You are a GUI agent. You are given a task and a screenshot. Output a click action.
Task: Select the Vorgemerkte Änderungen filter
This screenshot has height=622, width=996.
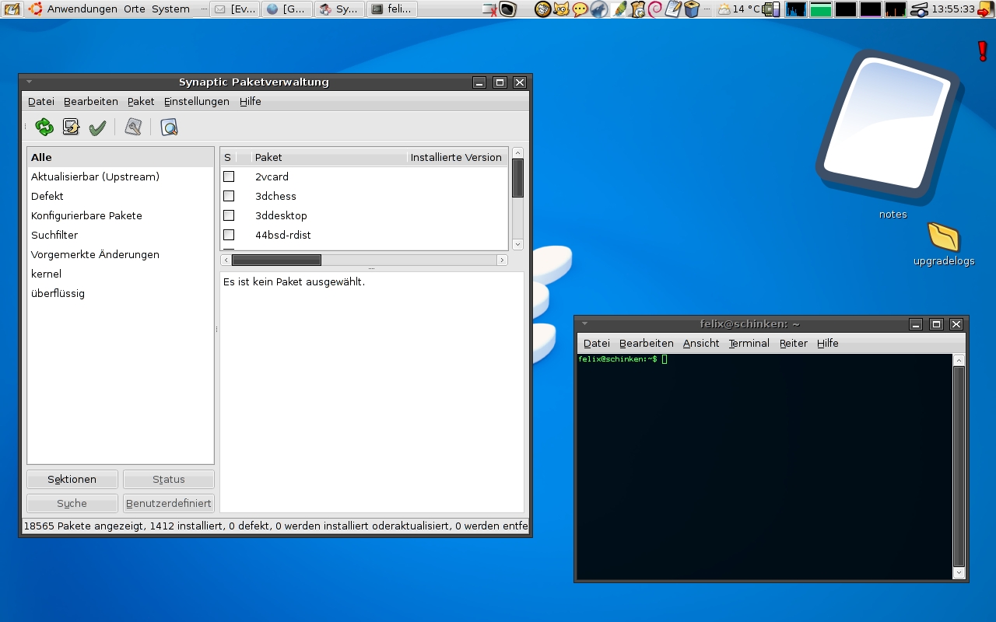121,254
